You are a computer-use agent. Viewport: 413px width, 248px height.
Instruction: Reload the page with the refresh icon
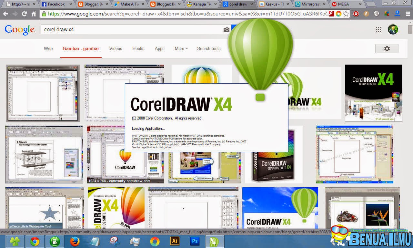24,14
